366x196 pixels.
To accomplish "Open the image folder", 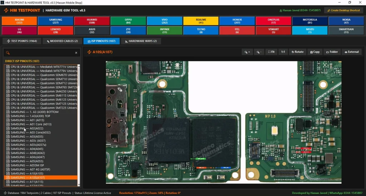I will click(x=332, y=52).
